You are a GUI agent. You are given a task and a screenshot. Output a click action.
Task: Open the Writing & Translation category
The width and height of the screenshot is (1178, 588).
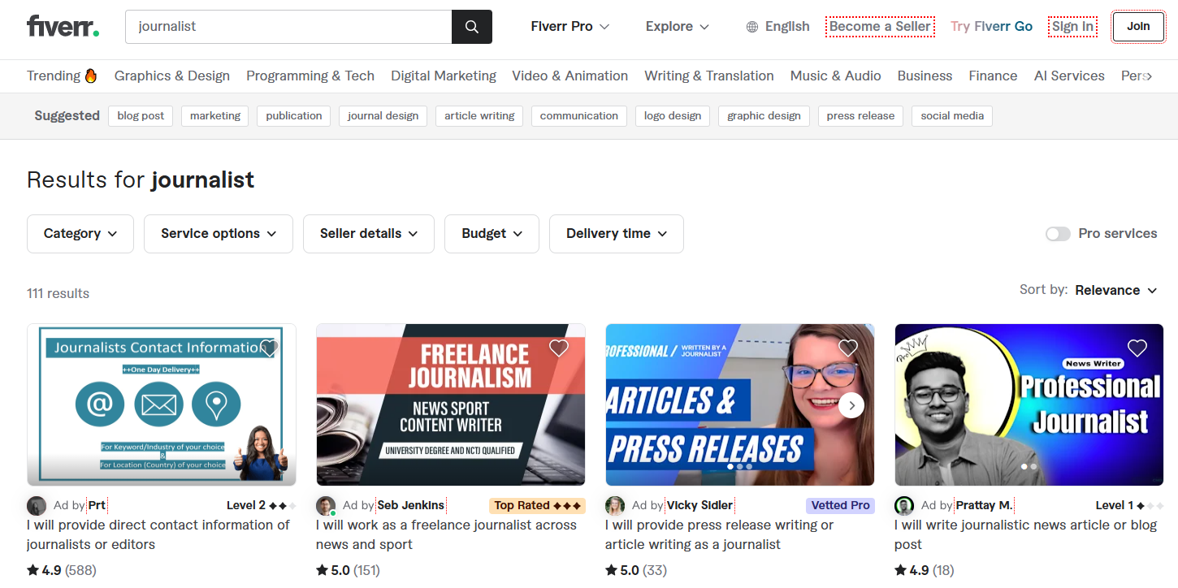pyautogui.click(x=708, y=76)
